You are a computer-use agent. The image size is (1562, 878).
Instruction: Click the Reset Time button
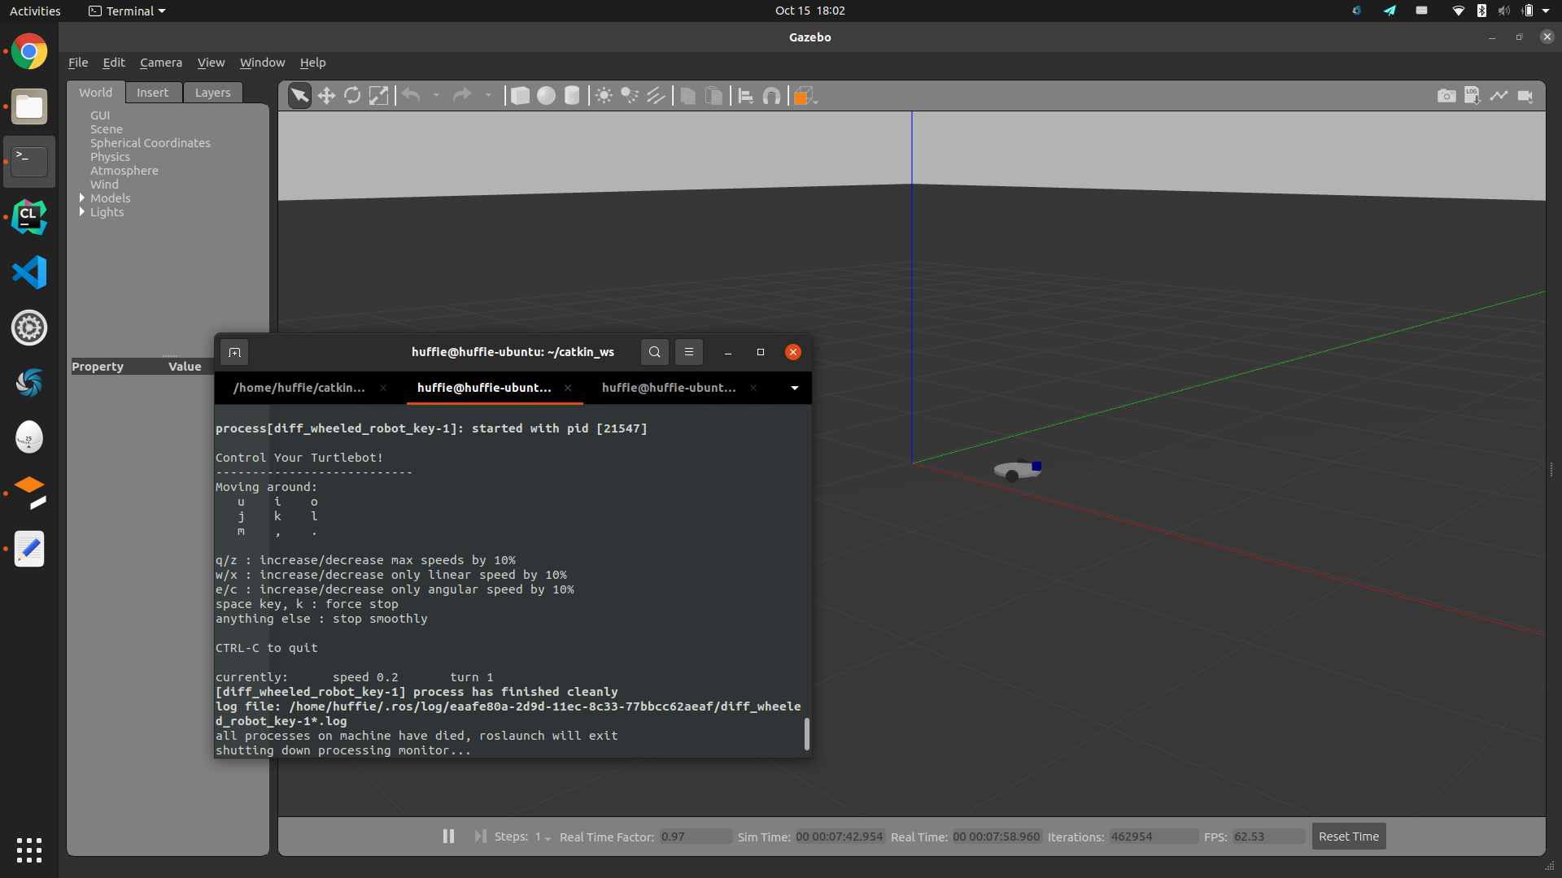point(1349,837)
